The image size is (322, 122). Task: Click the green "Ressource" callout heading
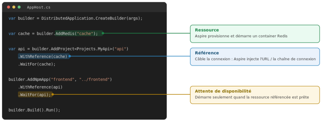pyautogui.click(x=207, y=30)
